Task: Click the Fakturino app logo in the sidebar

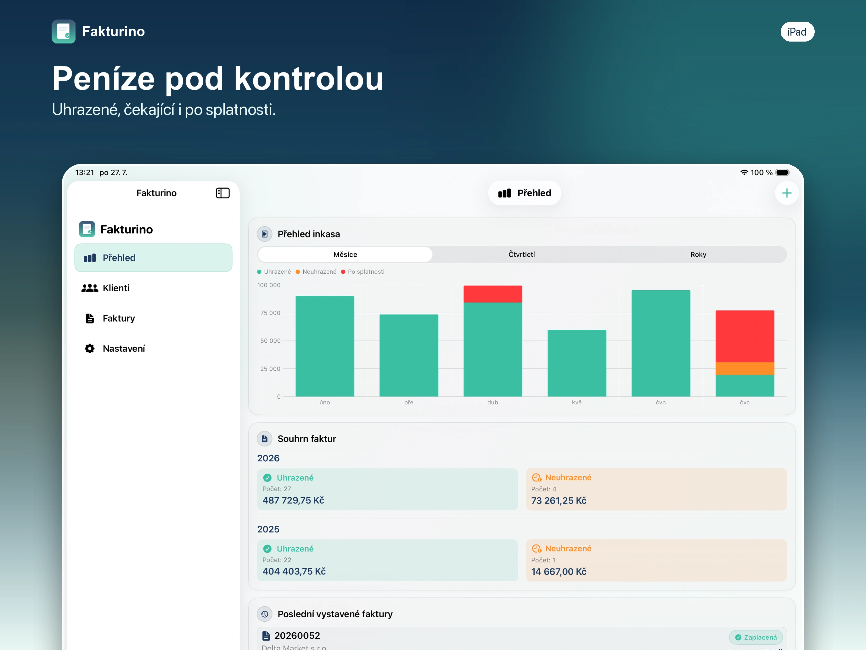Action: 87,229
